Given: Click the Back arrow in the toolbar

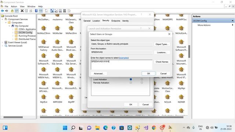Looking at the screenshot, I should click(x=3, y=11).
